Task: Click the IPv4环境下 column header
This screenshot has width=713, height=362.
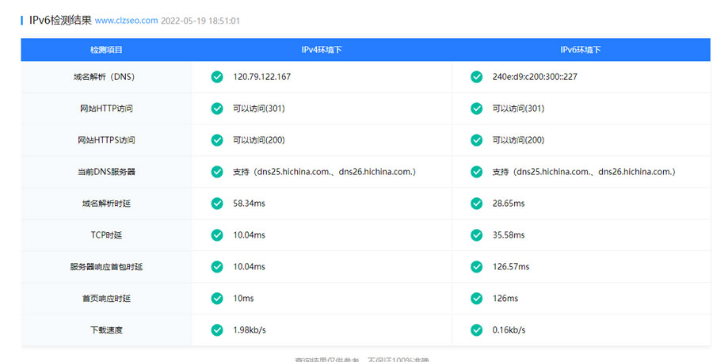Action: 321,49
